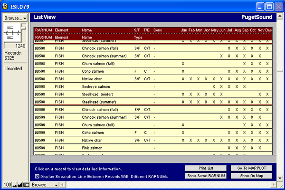Select 00598 Steelhead (winter) record
This screenshot has width=285, height=190.
(x=153, y=94)
